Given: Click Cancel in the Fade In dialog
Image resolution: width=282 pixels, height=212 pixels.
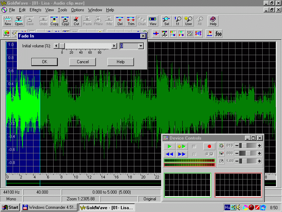Looking at the screenshot, I should (83, 62).
